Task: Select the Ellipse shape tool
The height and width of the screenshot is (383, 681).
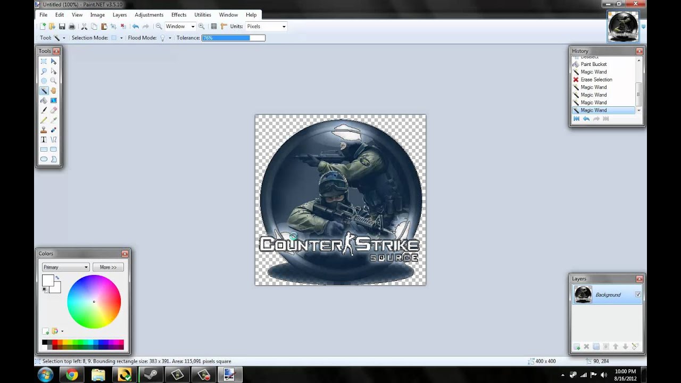Action: tap(44, 159)
